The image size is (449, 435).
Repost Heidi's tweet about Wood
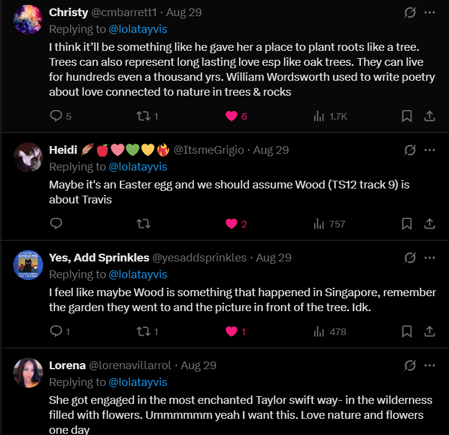point(144,224)
